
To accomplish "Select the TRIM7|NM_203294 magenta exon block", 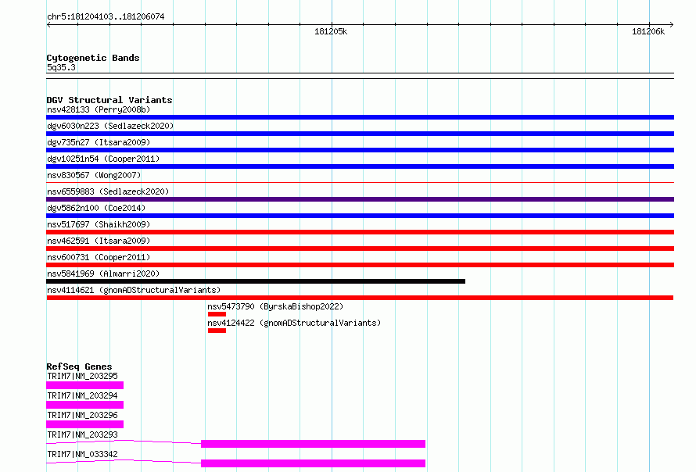I will [x=84, y=405].
